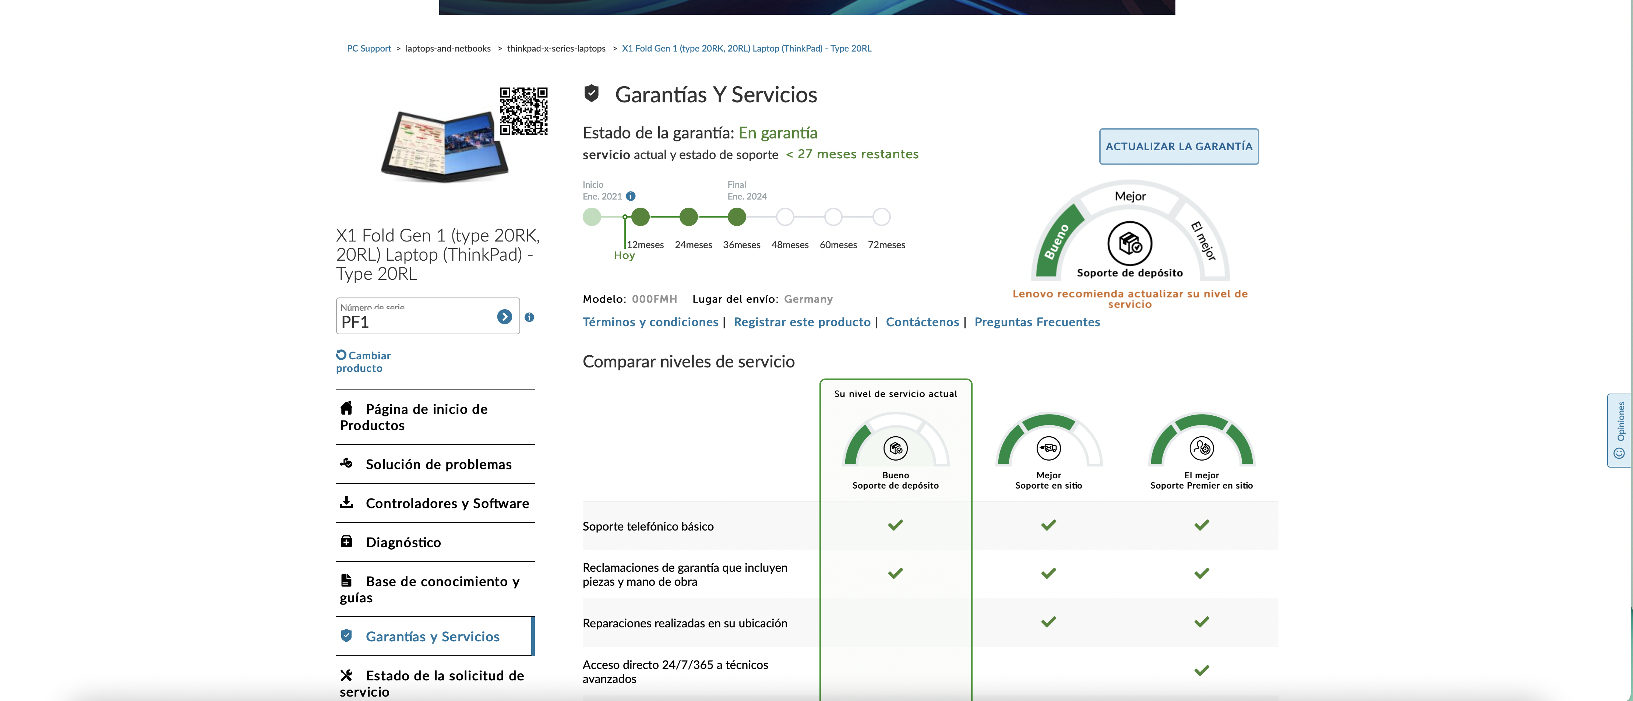Click the Solución de problemas icon

click(346, 463)
